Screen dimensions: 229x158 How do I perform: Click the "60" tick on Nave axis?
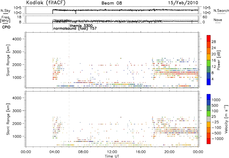205,17
